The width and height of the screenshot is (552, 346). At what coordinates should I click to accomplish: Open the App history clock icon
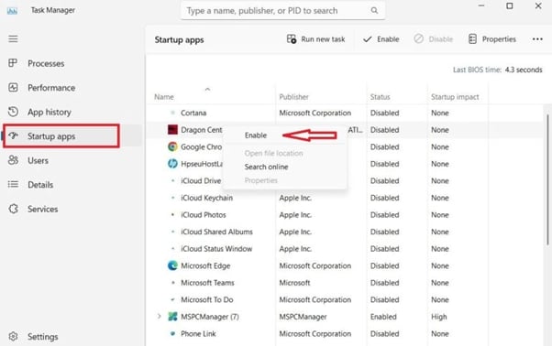click(x=13, y=112)
